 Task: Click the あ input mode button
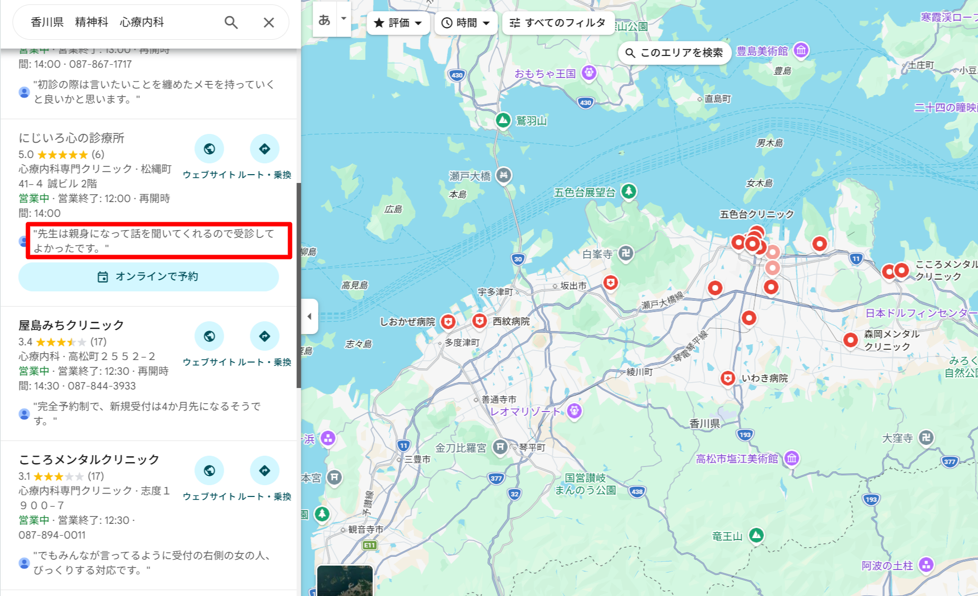324,20
